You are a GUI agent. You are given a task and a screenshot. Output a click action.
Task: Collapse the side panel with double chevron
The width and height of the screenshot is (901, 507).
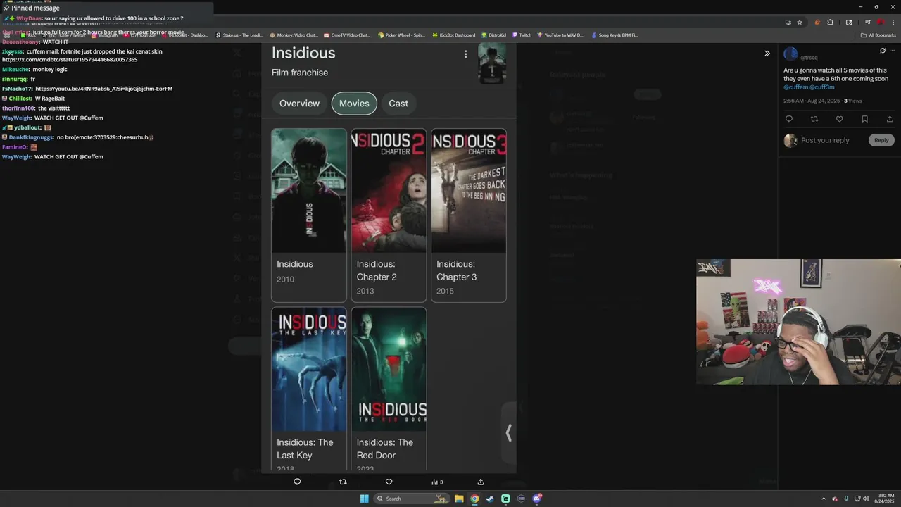coord(767,54)
